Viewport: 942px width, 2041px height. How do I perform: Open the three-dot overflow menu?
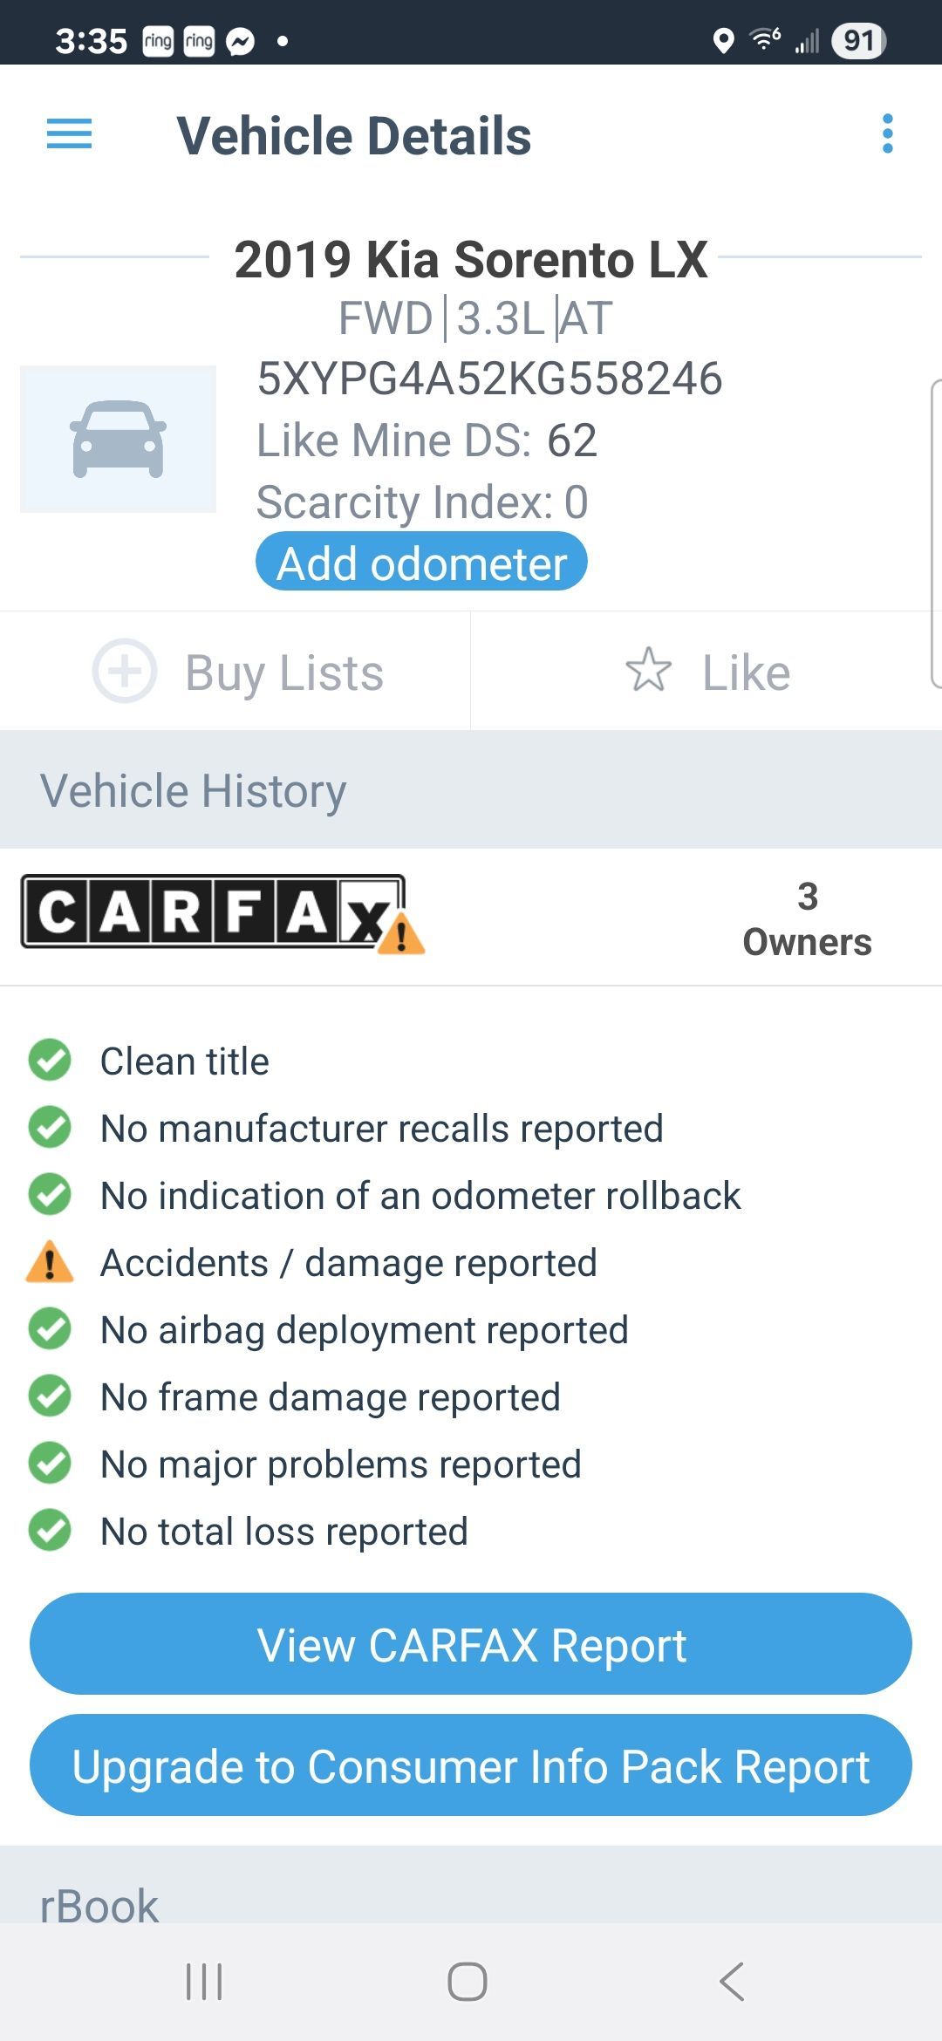(x=887, y=133)
